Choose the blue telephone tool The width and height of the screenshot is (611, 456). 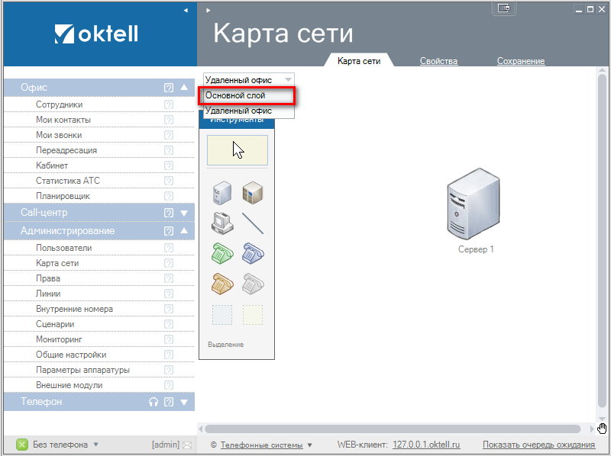tap(253, 253)
